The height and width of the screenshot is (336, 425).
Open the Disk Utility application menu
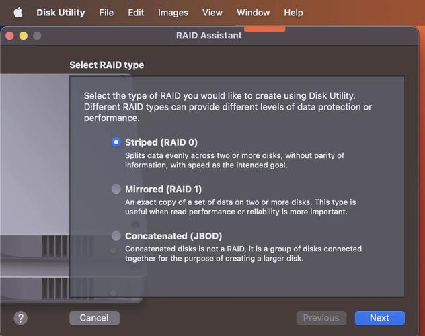[x=61, y=13]
